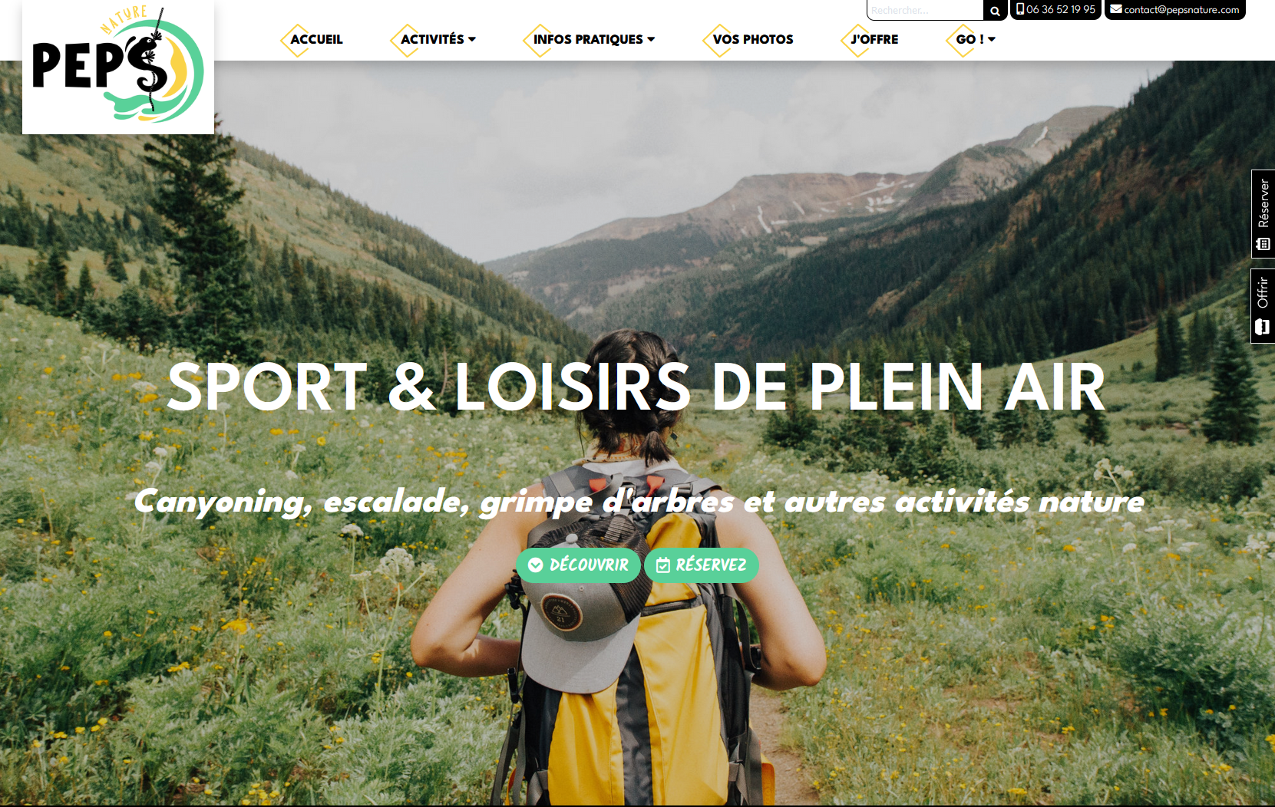This screenshot has width=1275, height=807.
Task: Expand the Infos Pratiques dropdown arrow
Action: coord(651,39)
